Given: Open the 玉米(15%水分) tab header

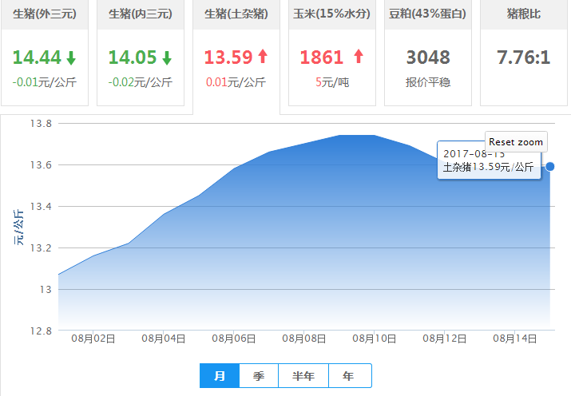Looking at the screenshot, I should point(332,14).
